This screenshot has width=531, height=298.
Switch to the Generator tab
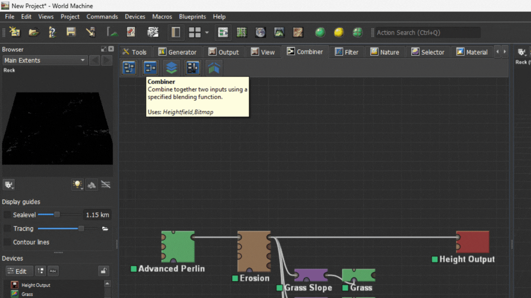[x=177, y=52]
